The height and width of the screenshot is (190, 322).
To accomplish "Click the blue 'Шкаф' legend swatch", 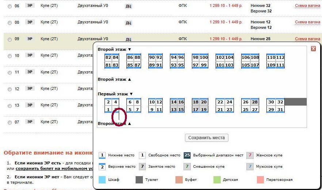I will point(102,179).
